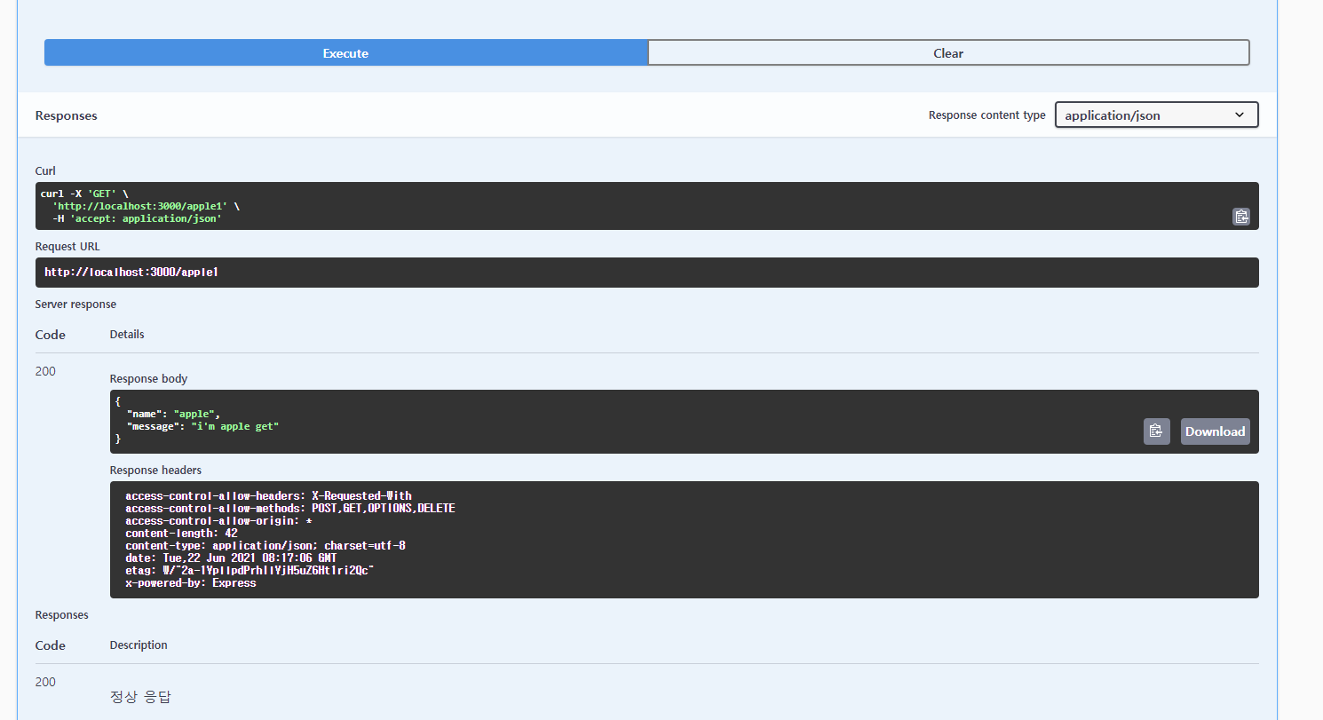Open the Response content type dropdown
Screen dimensions: 1323x720
click(x=1156, y=115)
